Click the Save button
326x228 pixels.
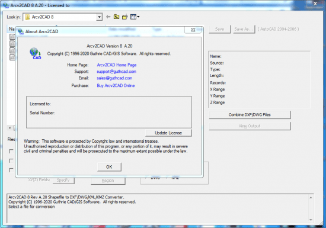219,29
